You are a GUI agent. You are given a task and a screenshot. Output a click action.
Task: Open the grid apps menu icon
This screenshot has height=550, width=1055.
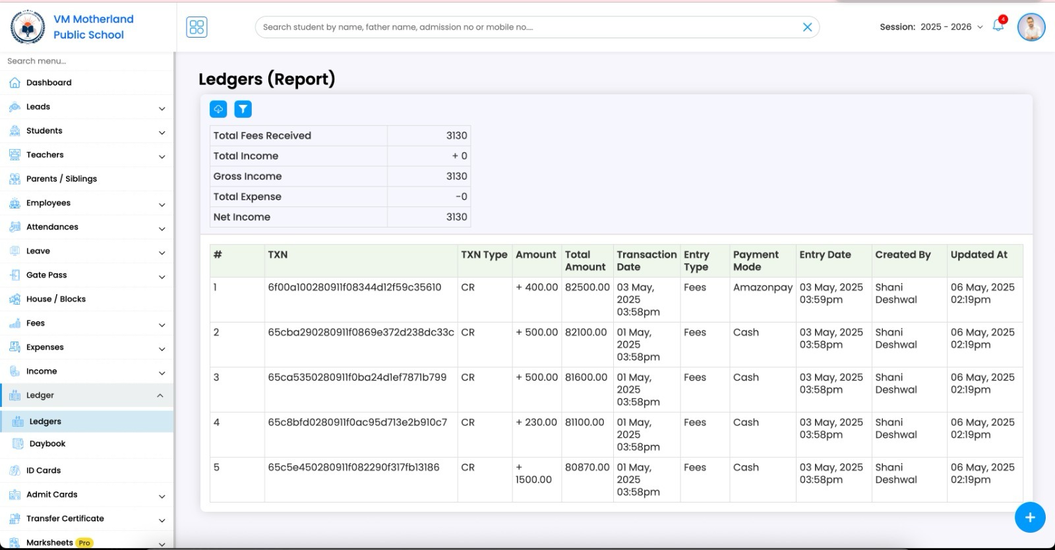[196, 27]
